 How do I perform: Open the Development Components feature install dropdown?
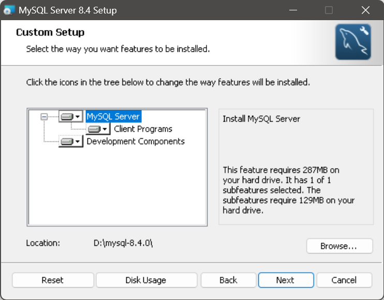pyautogui.click(x=71, y=141)
